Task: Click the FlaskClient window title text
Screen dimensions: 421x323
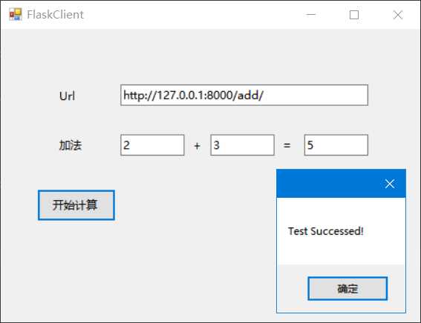Action: 55,15
